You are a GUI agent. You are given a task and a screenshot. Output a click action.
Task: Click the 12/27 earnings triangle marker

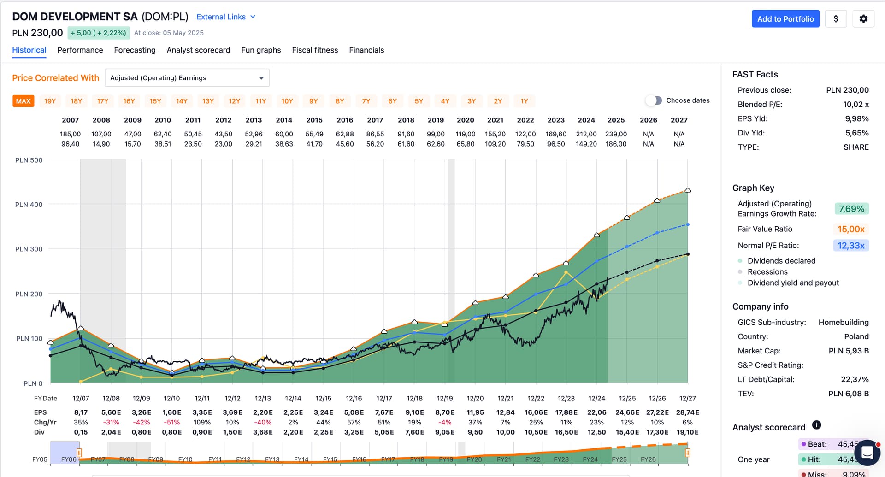688,190
